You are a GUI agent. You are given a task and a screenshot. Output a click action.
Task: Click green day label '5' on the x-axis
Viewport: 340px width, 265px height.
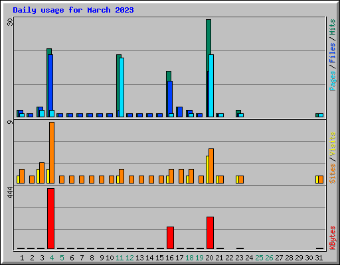(62, 258)
